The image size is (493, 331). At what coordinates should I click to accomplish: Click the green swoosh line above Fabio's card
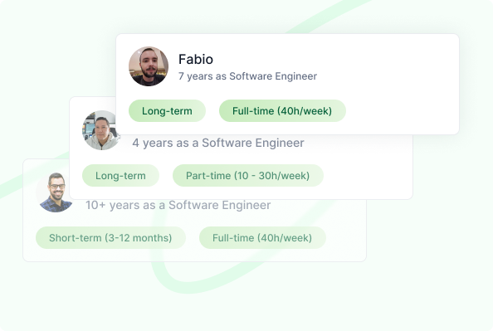(x=327, y=16)
